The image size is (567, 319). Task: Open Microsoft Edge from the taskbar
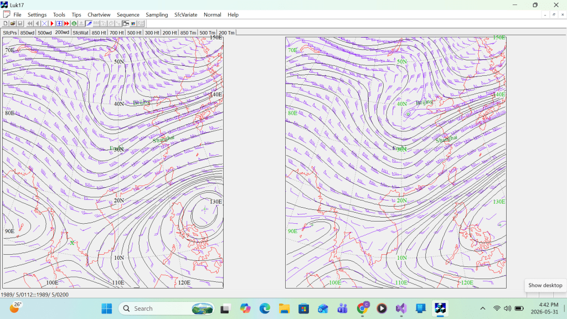[x=265, y=308]
